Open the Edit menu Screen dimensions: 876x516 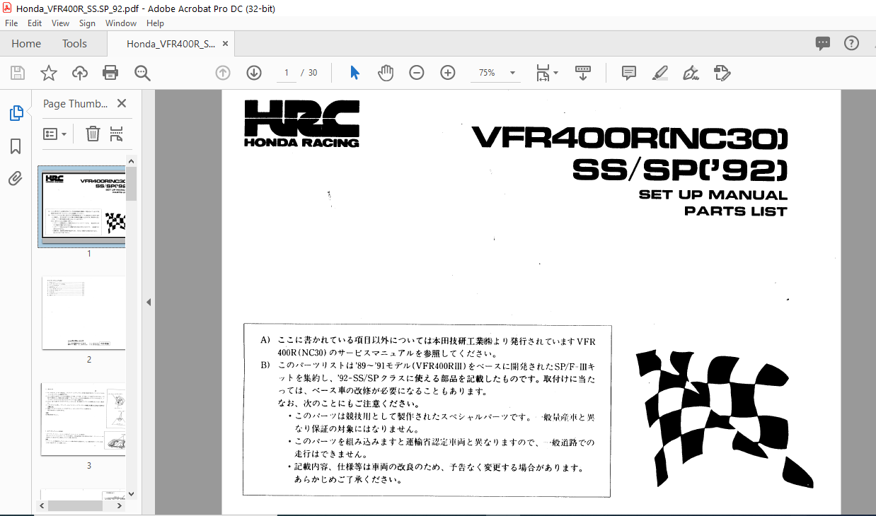pos(35,23)
